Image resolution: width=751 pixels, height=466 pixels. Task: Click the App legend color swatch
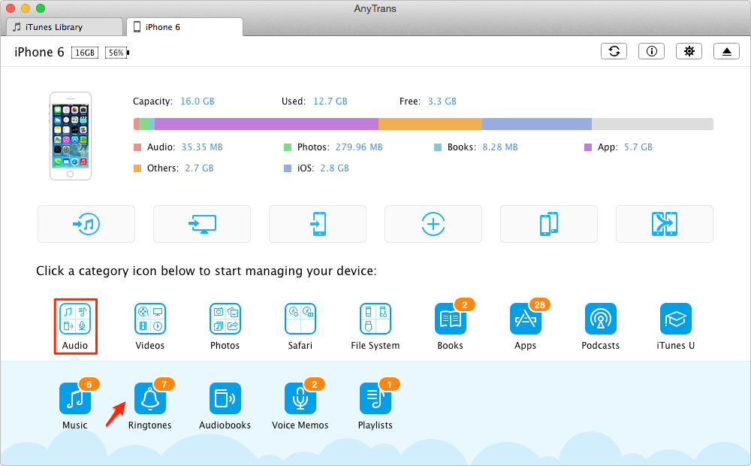click(x=588, y=147)
